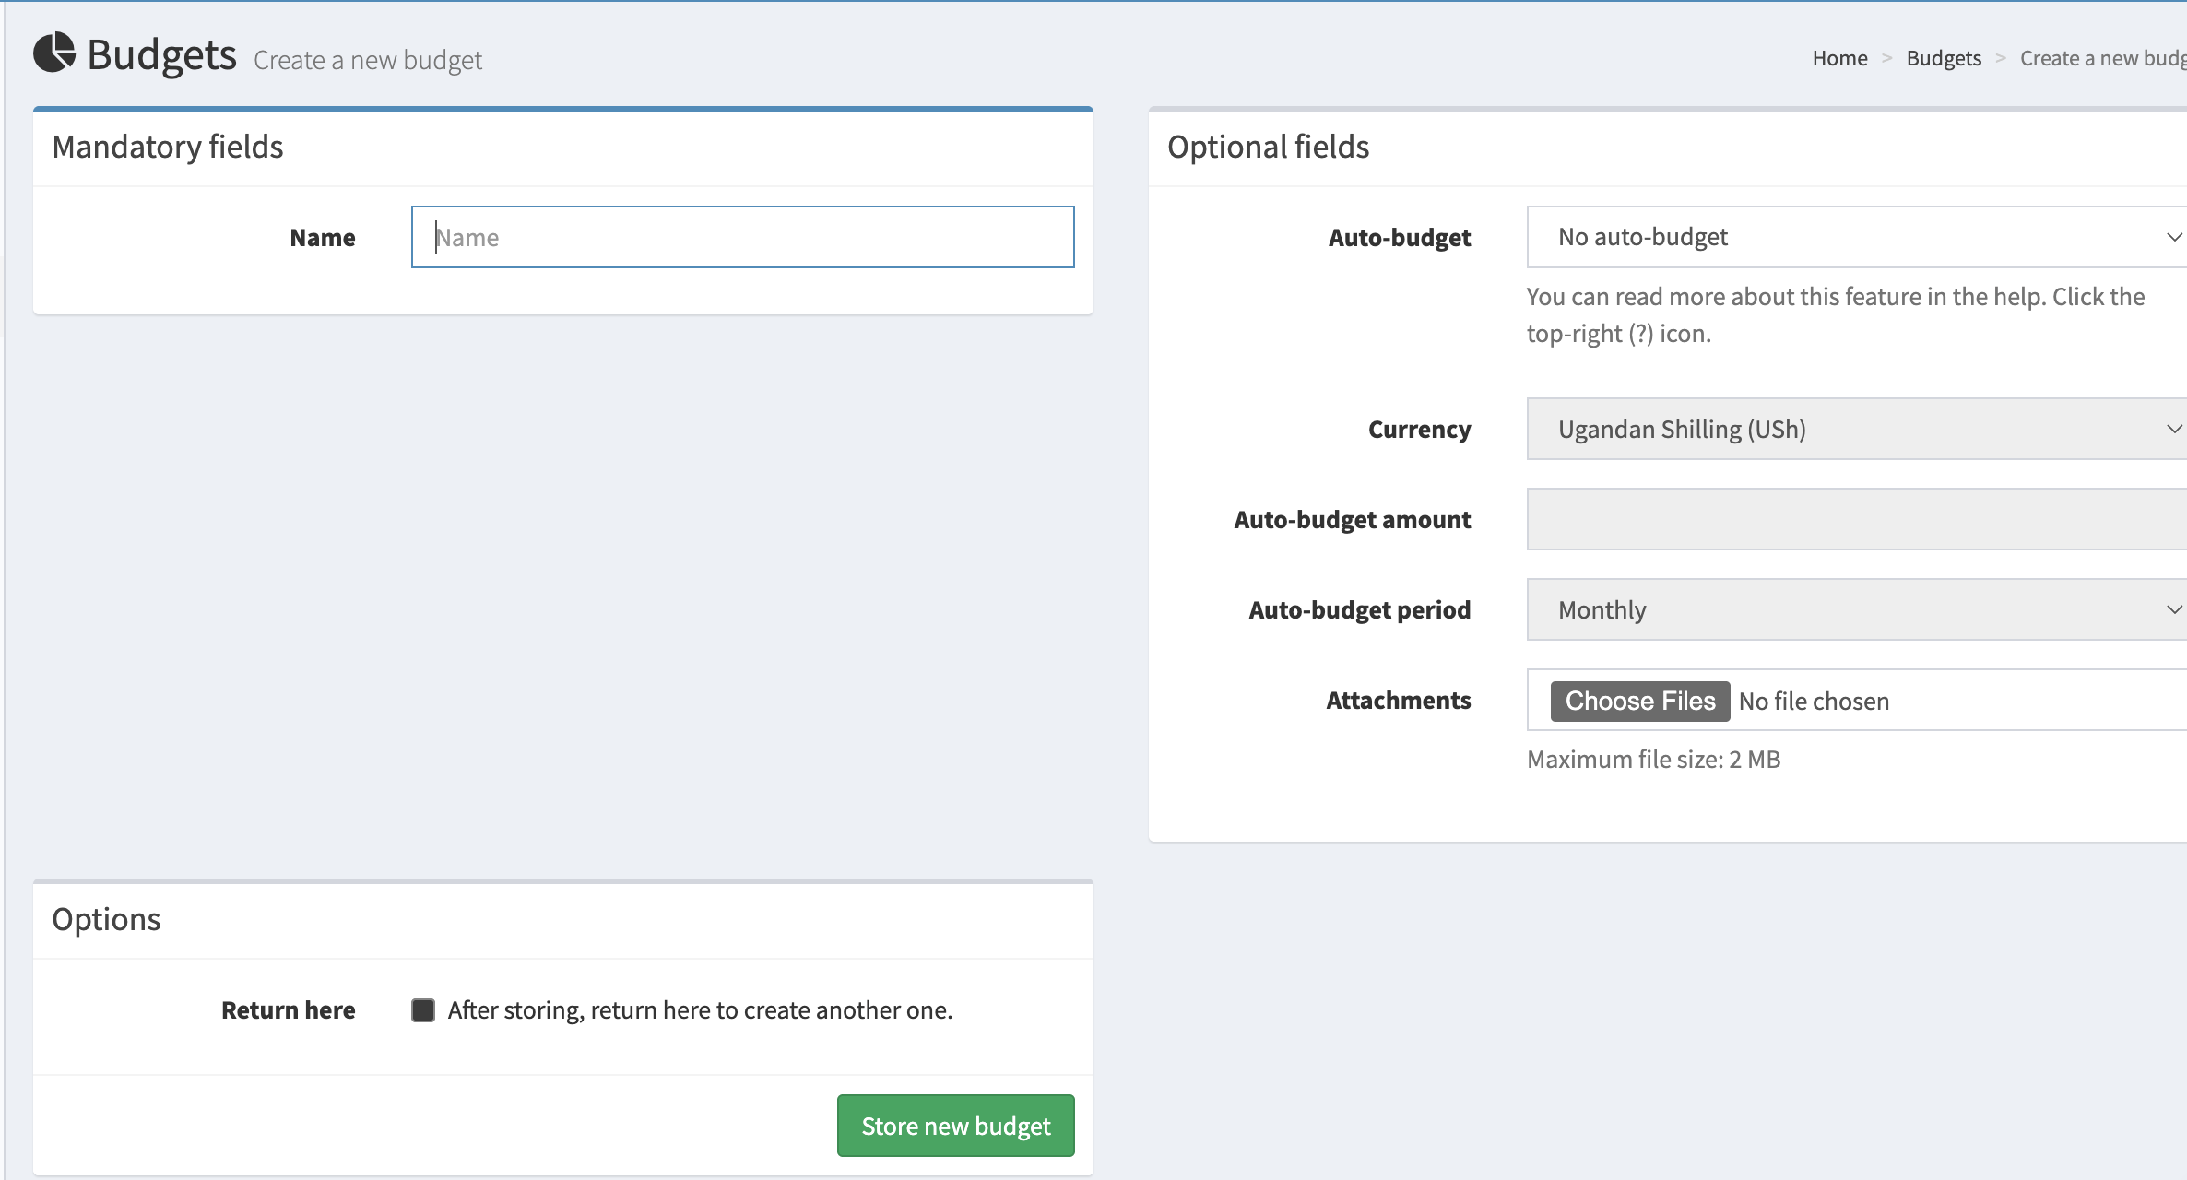Image resolution: width=2187 pixels, height=1180 pixels.
Task: Click the Options section header
Action: coord(106,918)
